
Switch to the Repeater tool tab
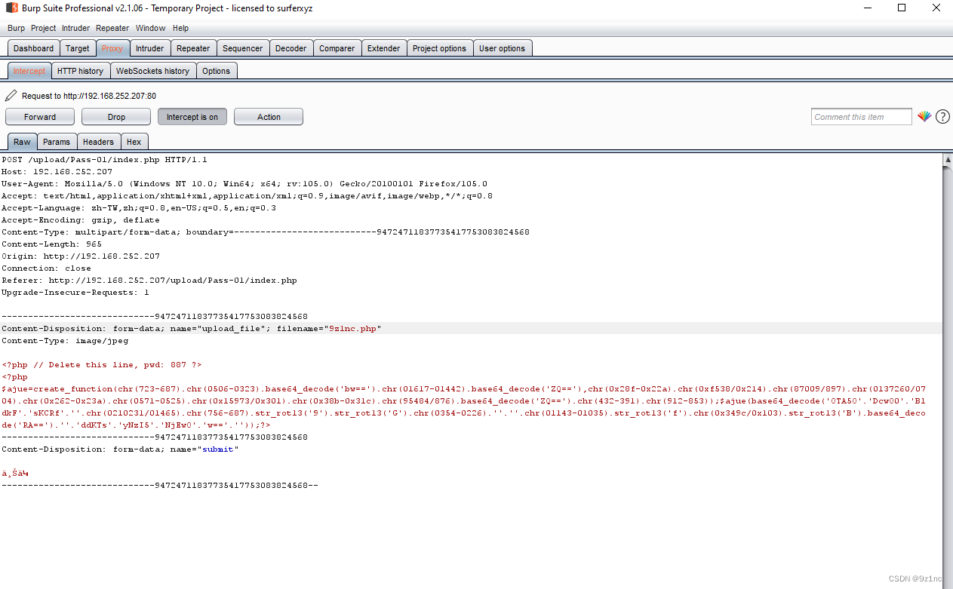(193, 48)
